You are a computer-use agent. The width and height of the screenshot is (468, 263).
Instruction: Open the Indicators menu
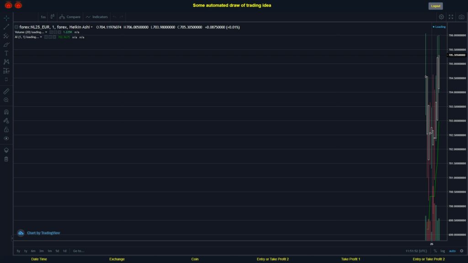coord(97,17)
